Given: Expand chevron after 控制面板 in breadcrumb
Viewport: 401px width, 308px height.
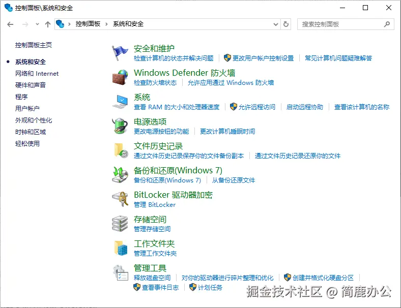Looking at the screenshot, I should (106, 24).
